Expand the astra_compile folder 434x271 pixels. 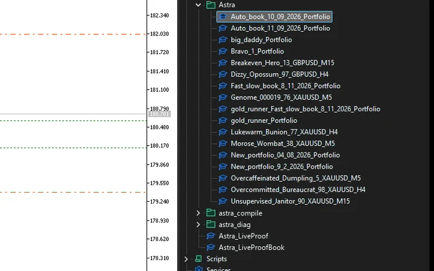point(198,213)
